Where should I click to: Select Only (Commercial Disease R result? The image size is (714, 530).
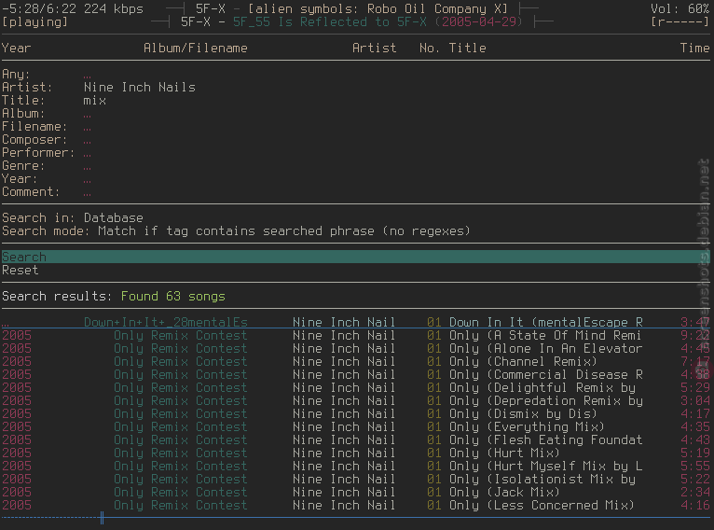tap(355, 374)
